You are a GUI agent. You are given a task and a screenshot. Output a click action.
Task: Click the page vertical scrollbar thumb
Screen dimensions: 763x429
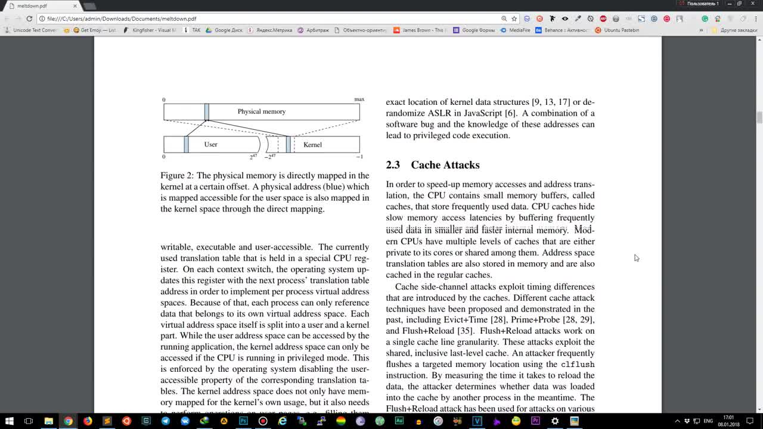[x=759, y=117]
